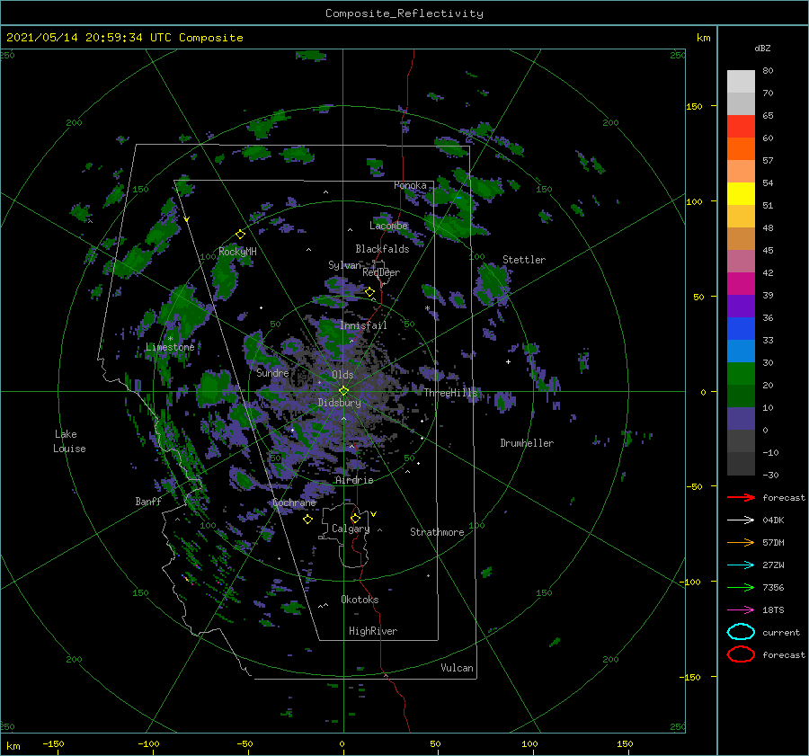Click the HighRiver label
The width and height of the screenshot is (809, 756).
[373, 631]
